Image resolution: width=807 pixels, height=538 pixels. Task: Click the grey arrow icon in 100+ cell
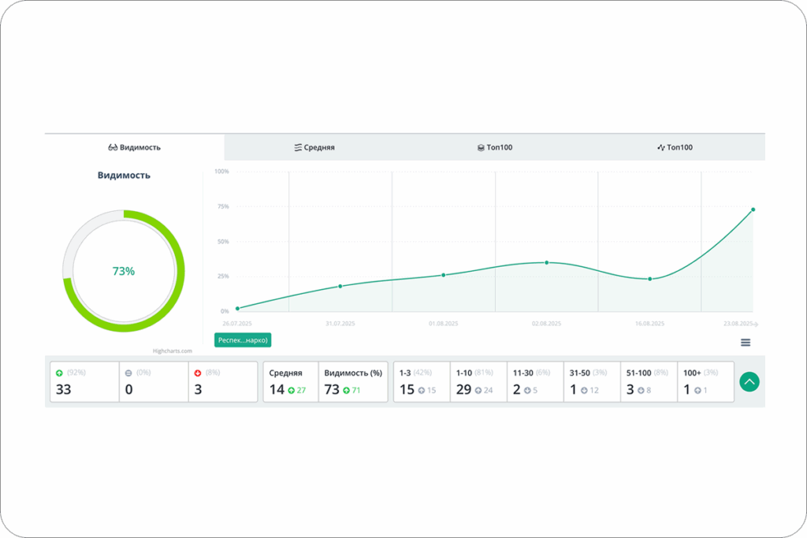(697, 391)
